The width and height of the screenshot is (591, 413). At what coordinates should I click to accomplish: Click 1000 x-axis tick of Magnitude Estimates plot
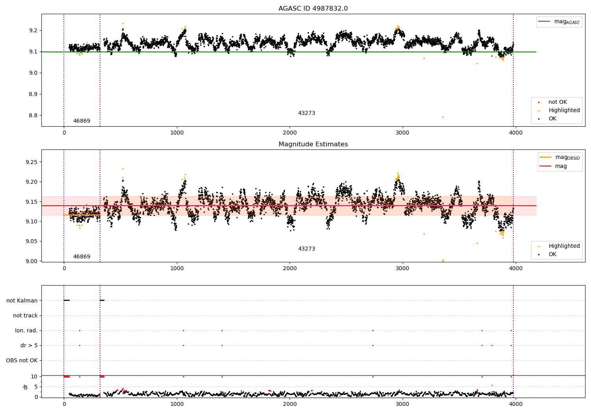(177, 268)
